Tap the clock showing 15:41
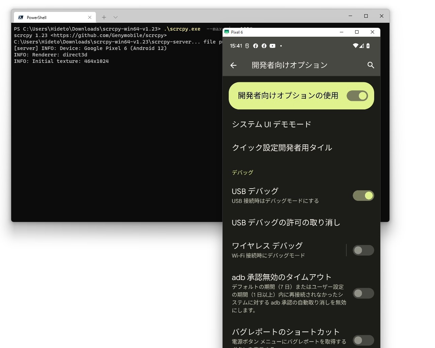 [x=236, y=46]
